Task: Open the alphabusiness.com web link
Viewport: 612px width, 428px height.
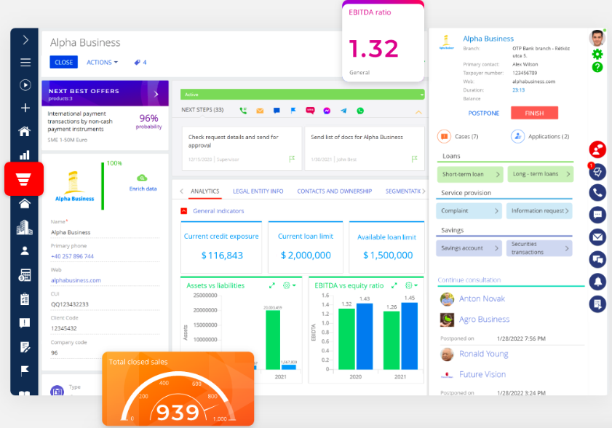Action: pyautogui.click(x=76, y=280)
